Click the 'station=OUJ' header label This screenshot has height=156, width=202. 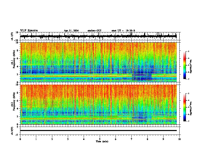pyautogui.click(x=94, y=31)
